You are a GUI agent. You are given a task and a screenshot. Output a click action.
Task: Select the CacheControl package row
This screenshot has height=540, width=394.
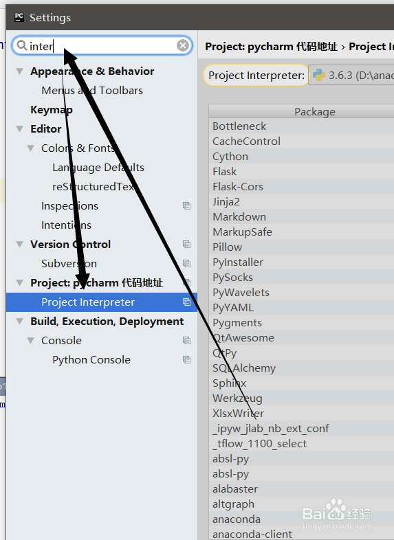coord(301,142)
